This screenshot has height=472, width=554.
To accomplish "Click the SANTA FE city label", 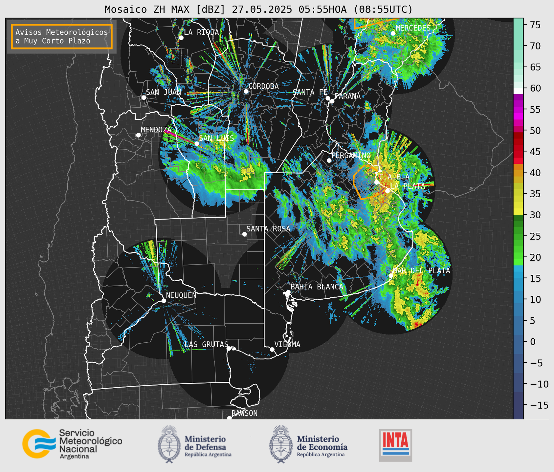I will (310, 92).
